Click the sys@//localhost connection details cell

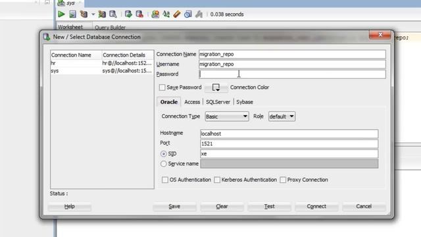click(127, 70)
